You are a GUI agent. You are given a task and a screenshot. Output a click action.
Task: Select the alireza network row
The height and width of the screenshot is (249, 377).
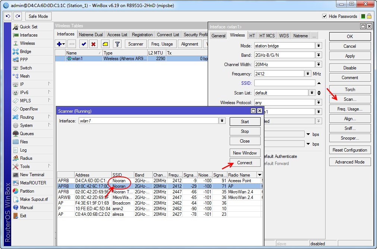coord(160,214)
